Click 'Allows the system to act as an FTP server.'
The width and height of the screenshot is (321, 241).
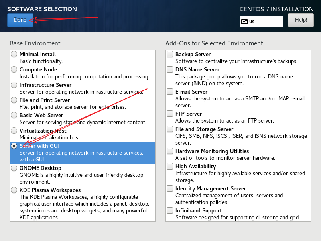(225, 121)
